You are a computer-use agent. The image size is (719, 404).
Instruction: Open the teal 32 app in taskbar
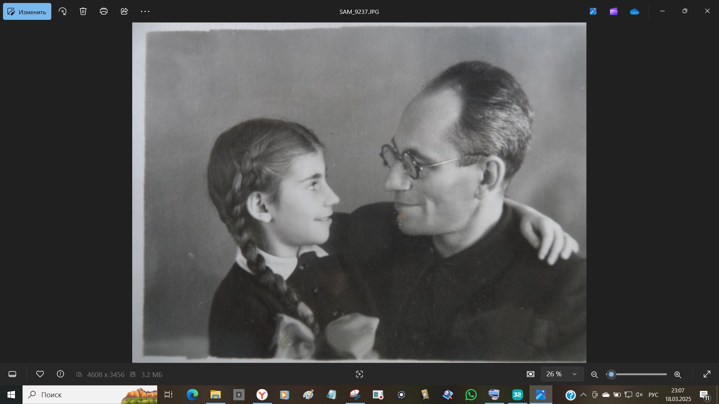(x=518, y=395)
